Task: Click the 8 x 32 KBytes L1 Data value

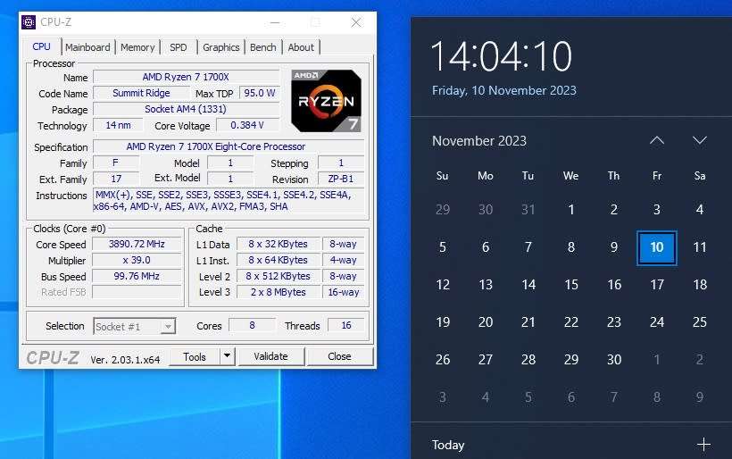Action: pos(279,244)
